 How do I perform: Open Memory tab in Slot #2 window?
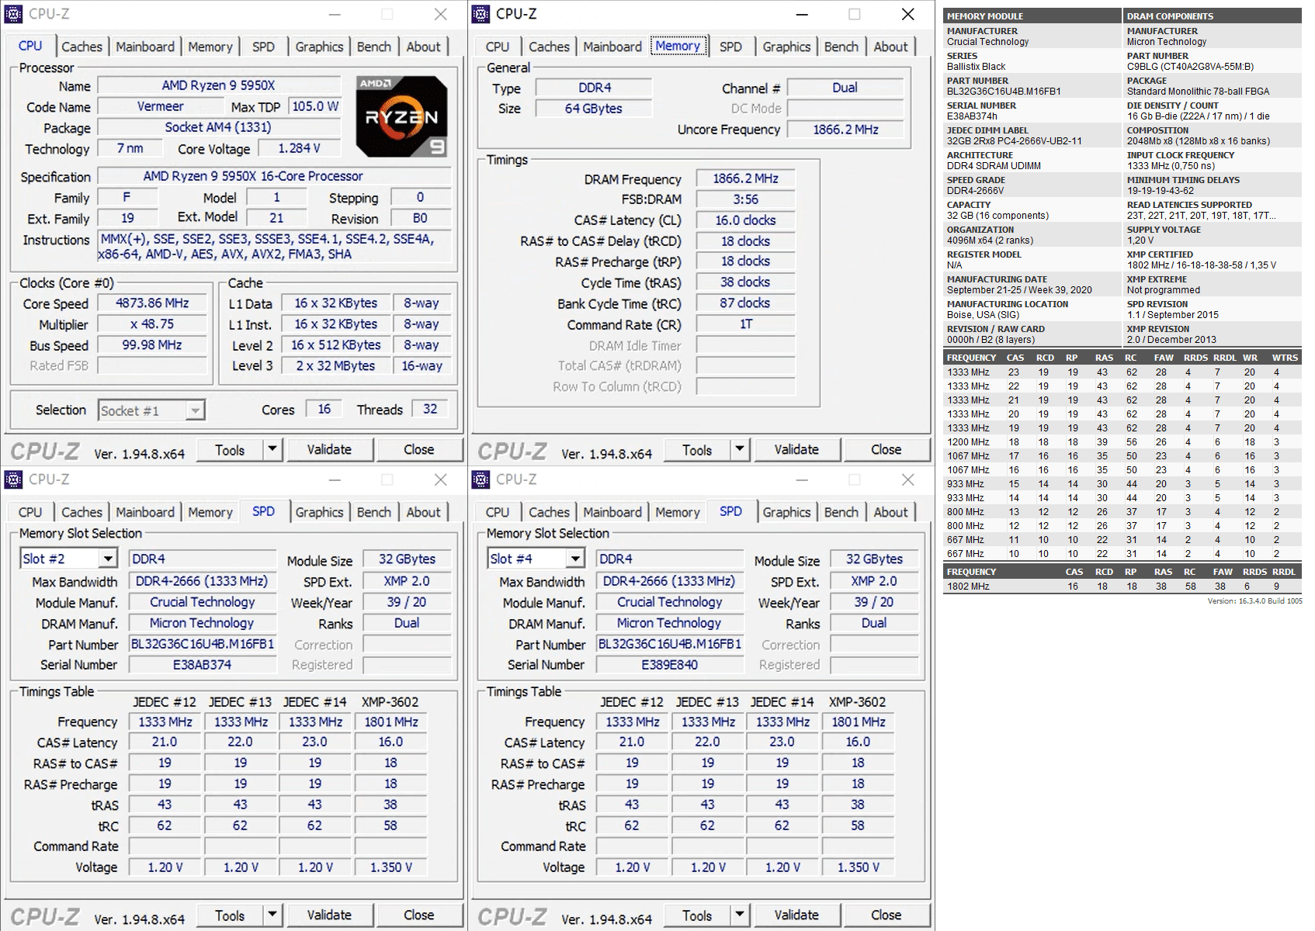(210, 512)
